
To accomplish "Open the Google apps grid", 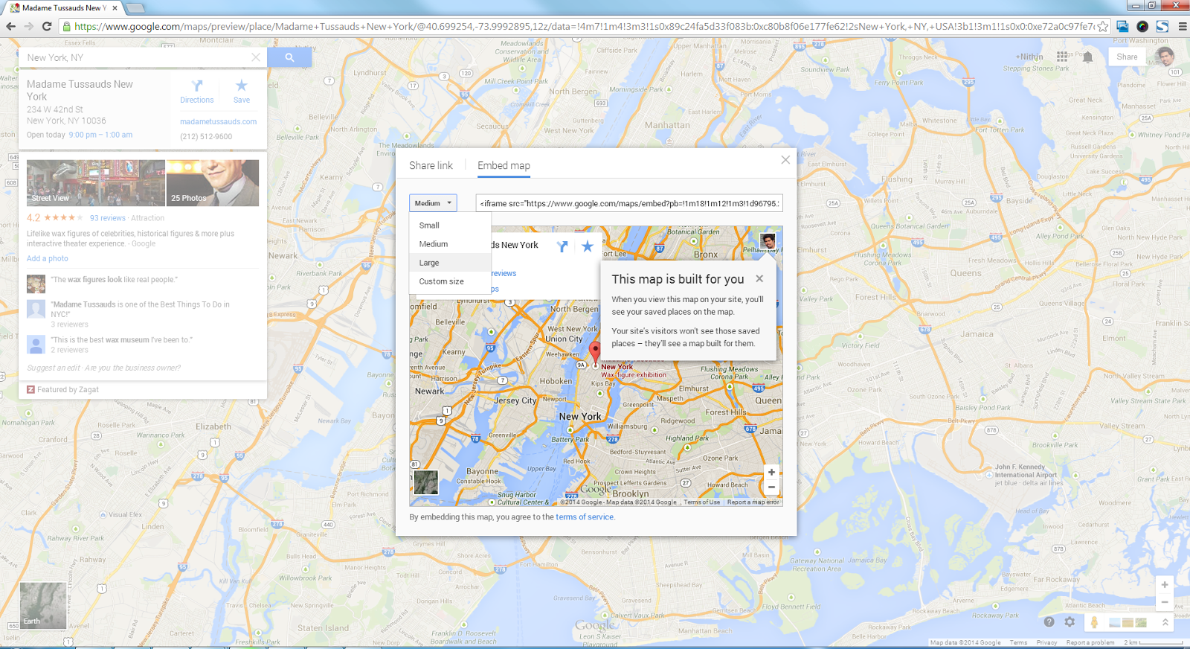I will point(1062,57).
